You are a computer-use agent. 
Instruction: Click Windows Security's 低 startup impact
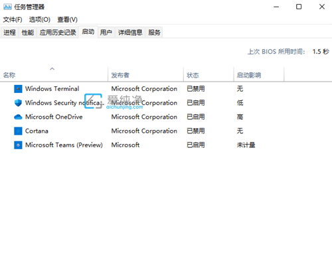point(240,103)
